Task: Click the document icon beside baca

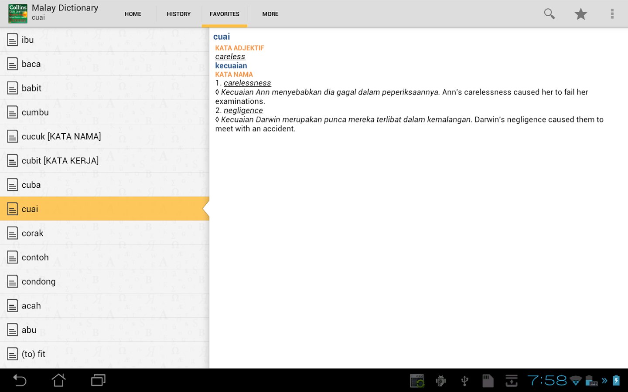Action: (x=13, y=64)
